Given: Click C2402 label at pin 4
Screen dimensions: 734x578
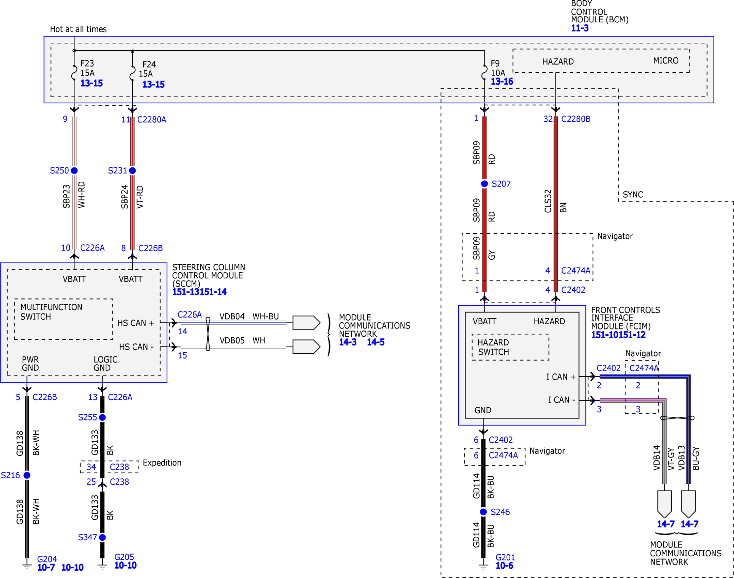Looking at the screenshot, I should point(573,290).
